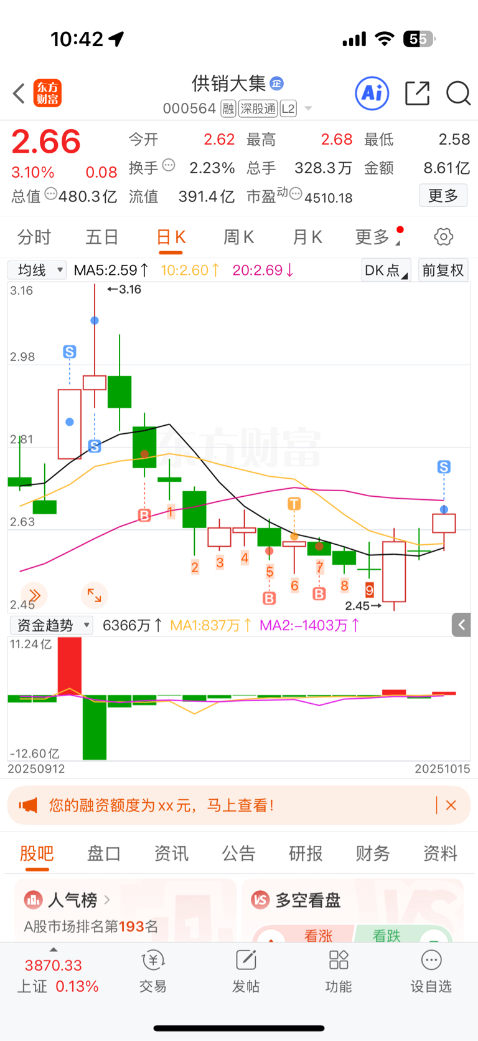Open the 盘口 tab
Image resolution: width=478 pixels, height=1041 pixels.
[x=104, y=853]
